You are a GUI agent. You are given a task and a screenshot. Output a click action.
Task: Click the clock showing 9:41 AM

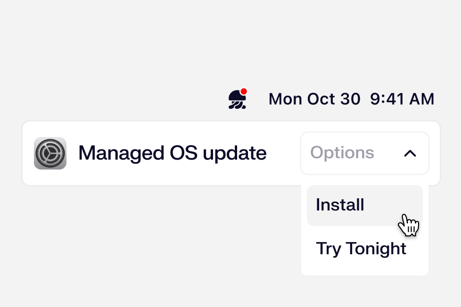click(x=402, y=99)
